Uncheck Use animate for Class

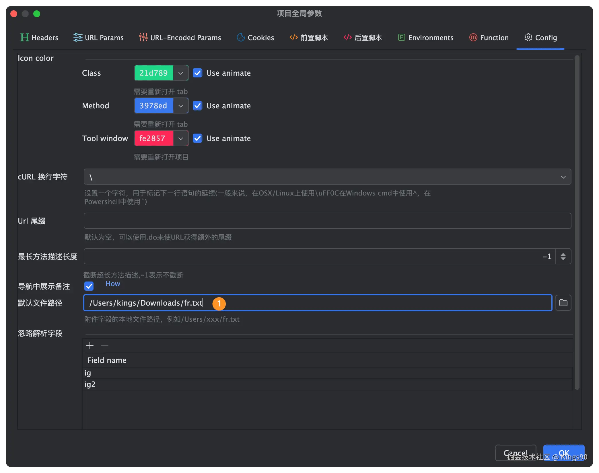point(197,73)
